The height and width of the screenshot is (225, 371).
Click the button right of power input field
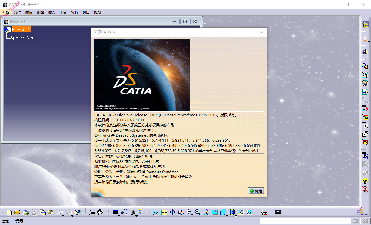click(x=355, y=221)
